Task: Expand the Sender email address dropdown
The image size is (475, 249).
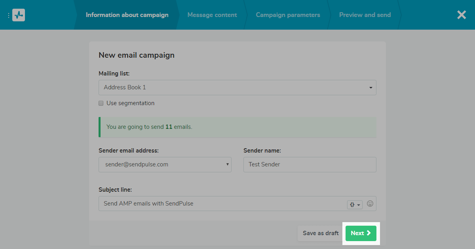Action: pos(165,164)
